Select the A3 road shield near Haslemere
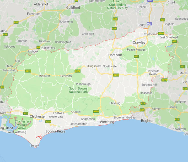The height and width of the screenshot is (162, 188). (38, 47)
